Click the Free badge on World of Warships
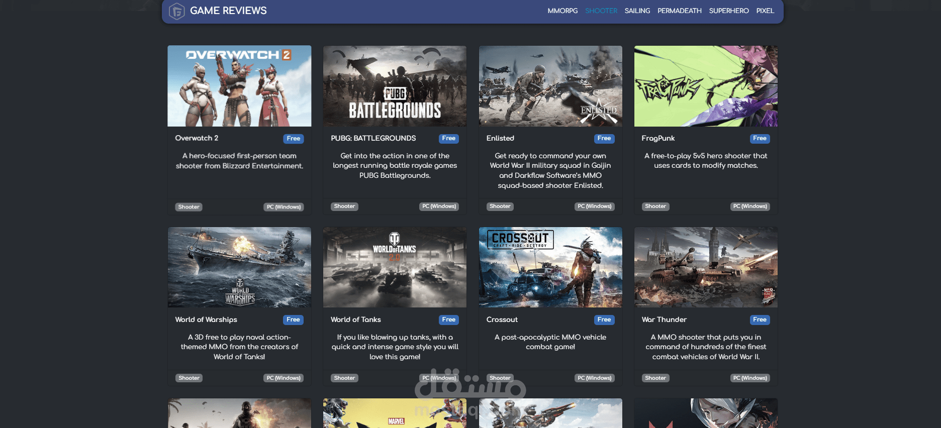The height and width of the screenshot is (428, 941). 294,320
